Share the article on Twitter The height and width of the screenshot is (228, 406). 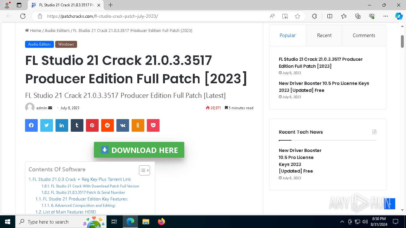(47, 125)
